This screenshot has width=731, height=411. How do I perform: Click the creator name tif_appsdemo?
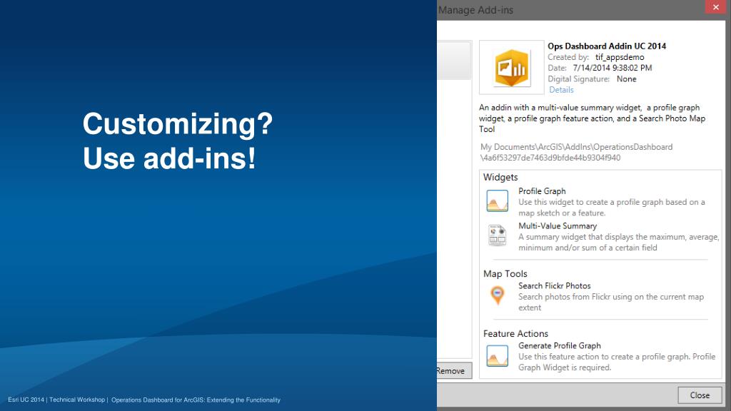620,57
